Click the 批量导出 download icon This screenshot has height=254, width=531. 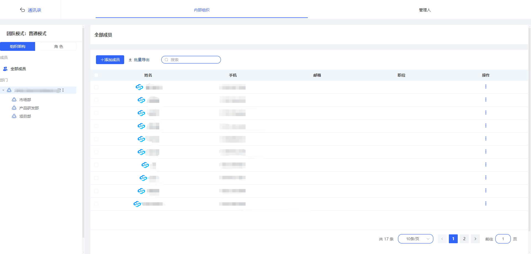point(130,60)
